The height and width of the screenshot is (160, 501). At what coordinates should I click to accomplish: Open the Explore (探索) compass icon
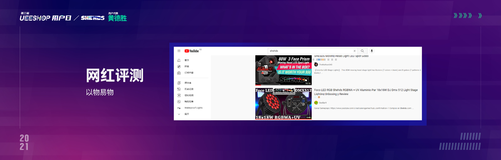(179, 66)
